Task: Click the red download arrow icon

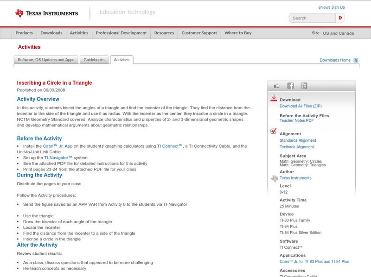Action: click(x=274, y=98)
